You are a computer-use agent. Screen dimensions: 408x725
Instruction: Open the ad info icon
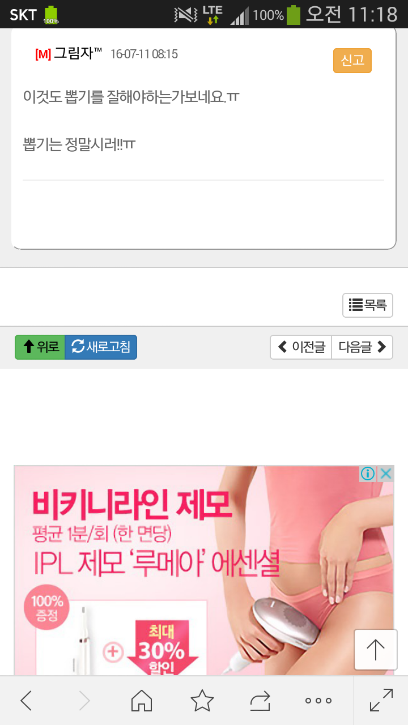coord(368,474)
